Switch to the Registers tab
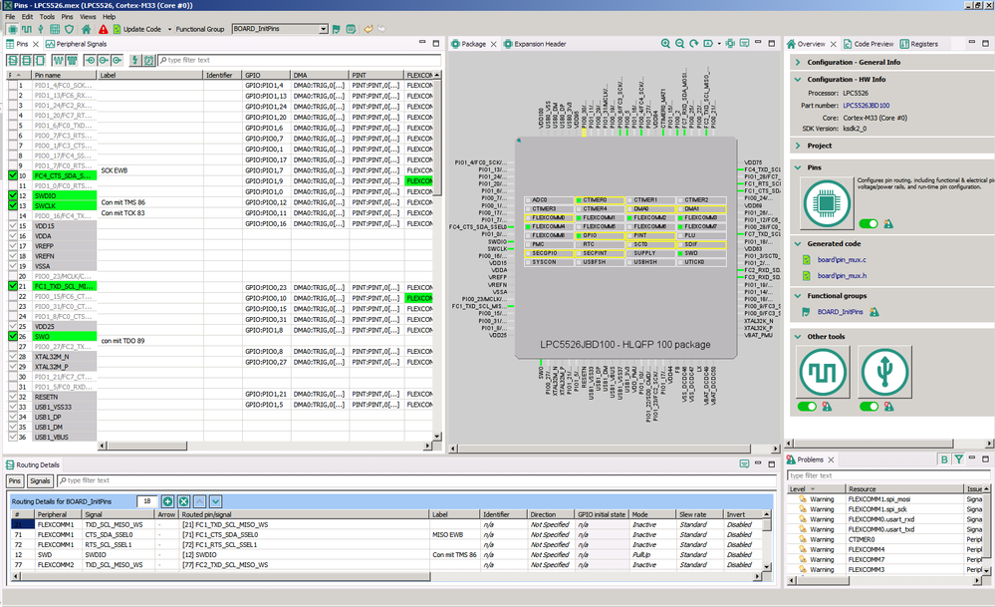Viewport: 995px width, 607px height. (918, 44)
